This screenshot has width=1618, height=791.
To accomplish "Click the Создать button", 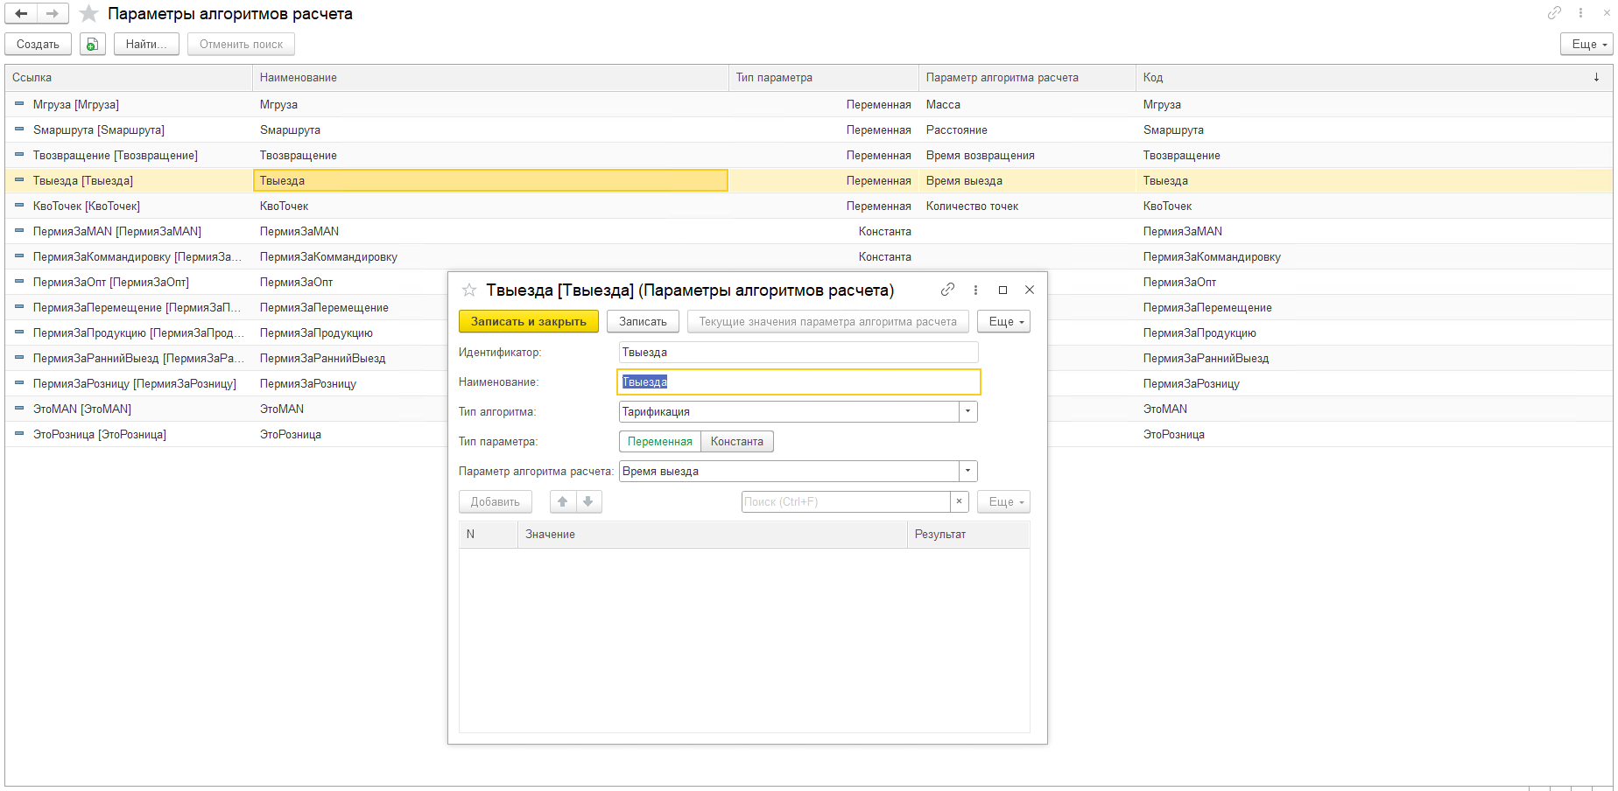I will [38, 44].
